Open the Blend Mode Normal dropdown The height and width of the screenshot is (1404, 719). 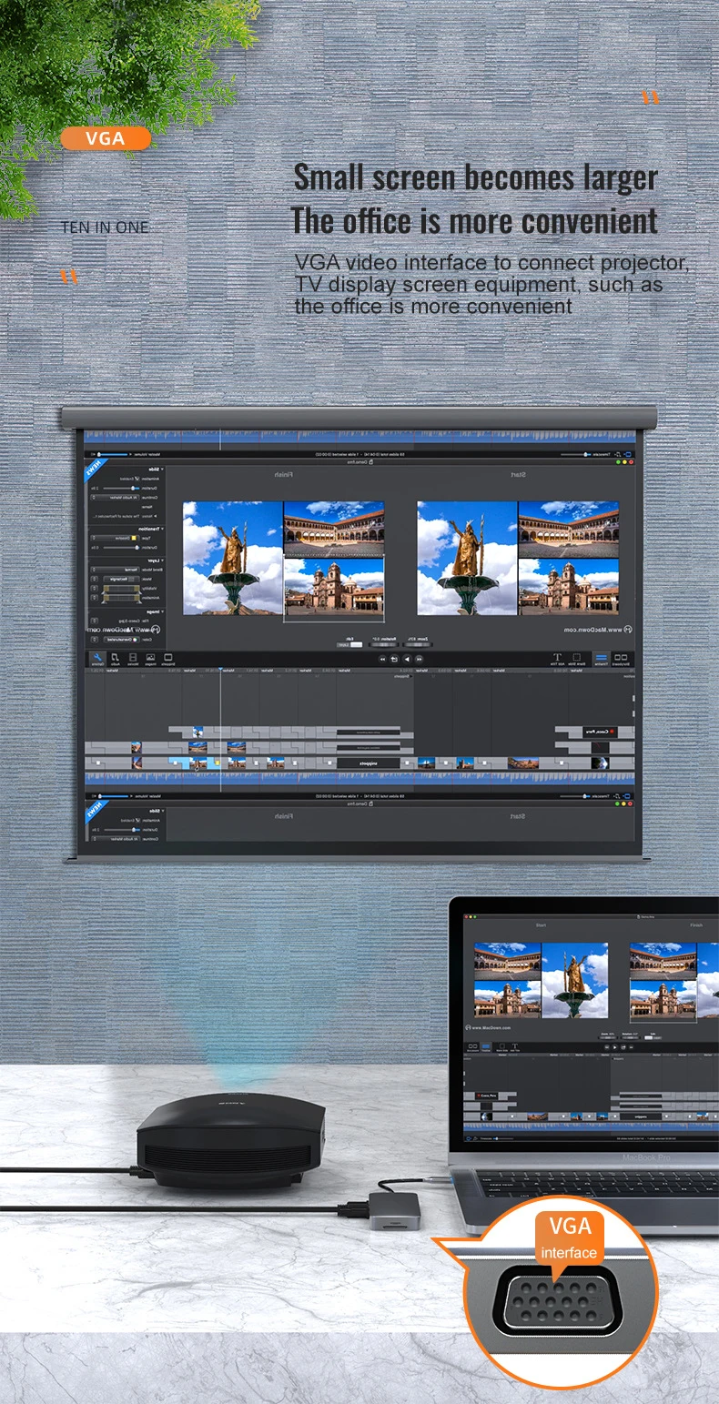point(115,570)
